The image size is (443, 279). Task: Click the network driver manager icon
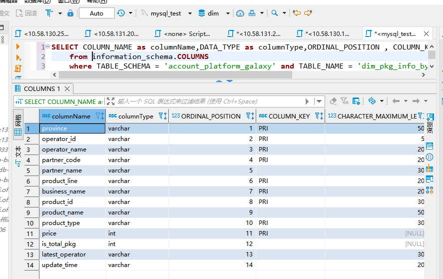[252, 13]
